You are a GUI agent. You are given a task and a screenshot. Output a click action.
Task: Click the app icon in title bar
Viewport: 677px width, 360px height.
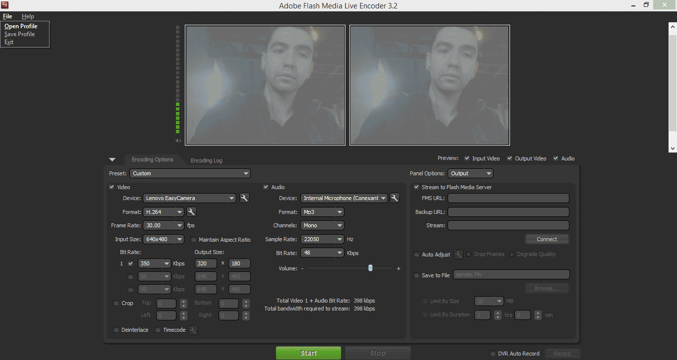pyautogui.click(x=5, y=5)
